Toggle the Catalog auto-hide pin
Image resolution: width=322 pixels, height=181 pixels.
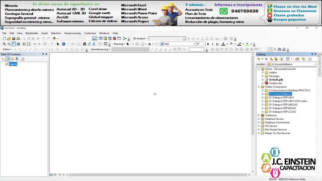tap(312, 54)
